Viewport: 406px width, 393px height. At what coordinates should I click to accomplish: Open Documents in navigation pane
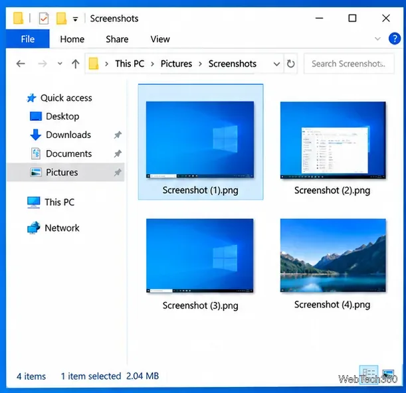[x=69, y=153]
